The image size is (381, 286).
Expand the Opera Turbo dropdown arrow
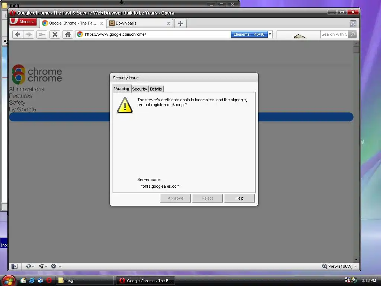60,267
